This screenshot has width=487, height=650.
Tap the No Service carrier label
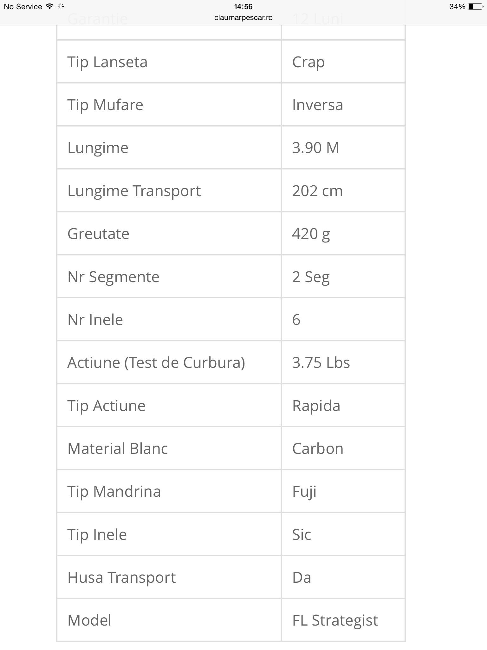tap(23, 7)
